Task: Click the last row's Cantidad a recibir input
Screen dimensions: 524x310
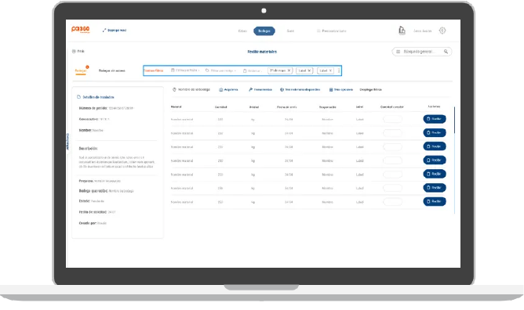Action: coord(392,202)
